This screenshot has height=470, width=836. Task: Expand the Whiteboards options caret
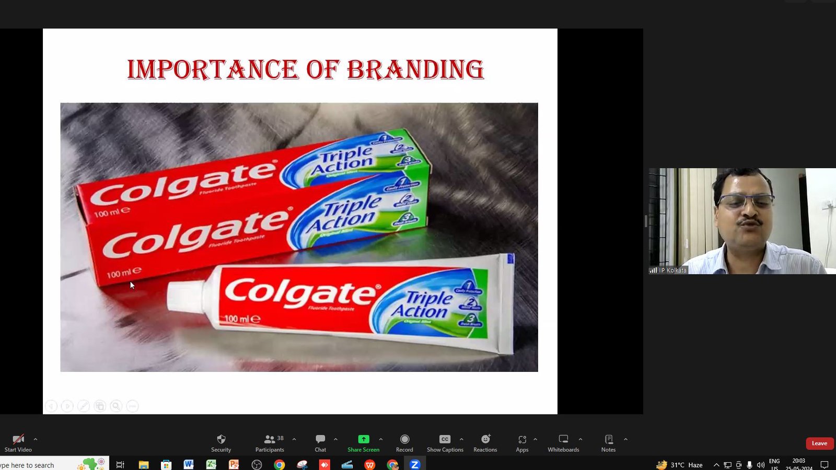pyautogui.click(x=580, y=439)
